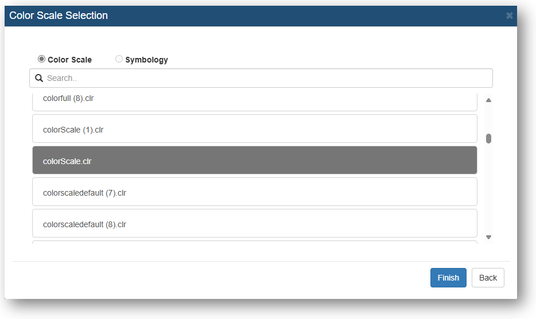Screen dimensions: 536x319
Task: Click the scrollbar track below the thumb
Action: (488, 188)
